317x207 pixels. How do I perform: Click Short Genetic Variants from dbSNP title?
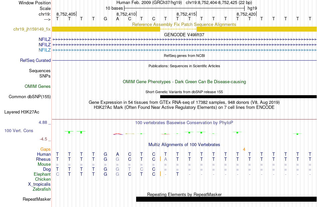184,92
